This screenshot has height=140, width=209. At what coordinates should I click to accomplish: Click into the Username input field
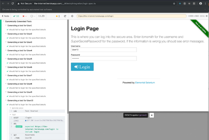click(104, 50)
